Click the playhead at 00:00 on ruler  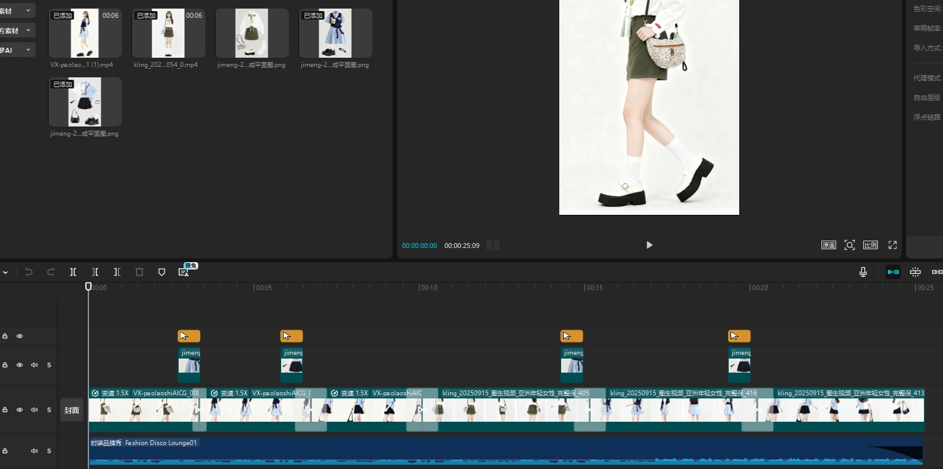(88, 287)
